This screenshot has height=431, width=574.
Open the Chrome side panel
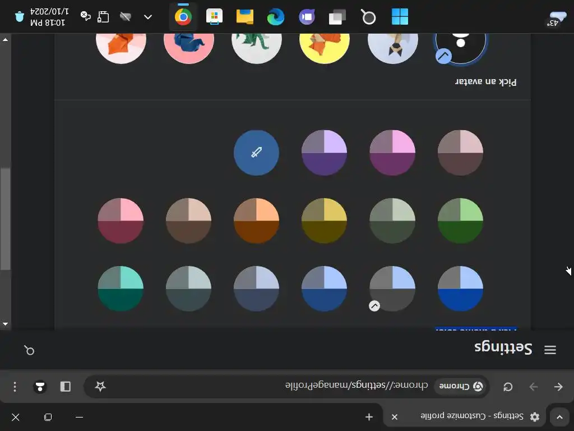[66, 386]
